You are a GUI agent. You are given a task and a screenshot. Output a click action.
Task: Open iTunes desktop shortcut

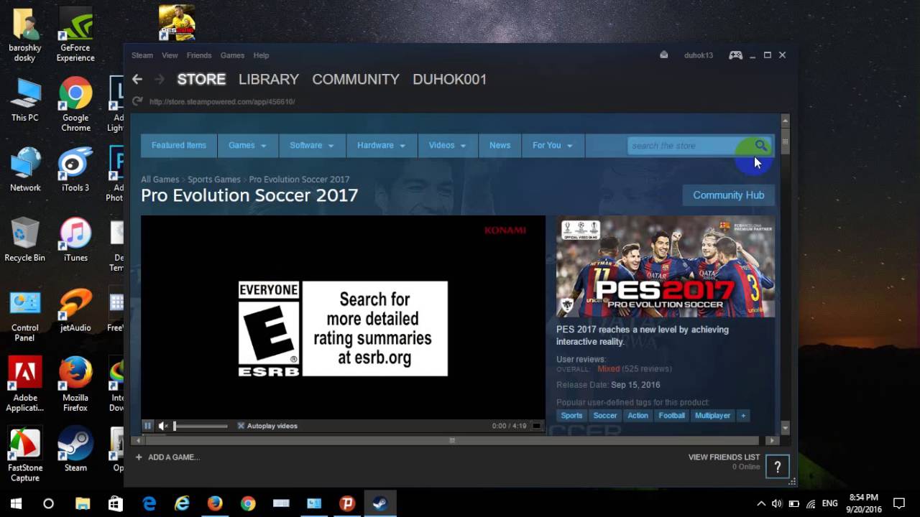tap(75, 240)
